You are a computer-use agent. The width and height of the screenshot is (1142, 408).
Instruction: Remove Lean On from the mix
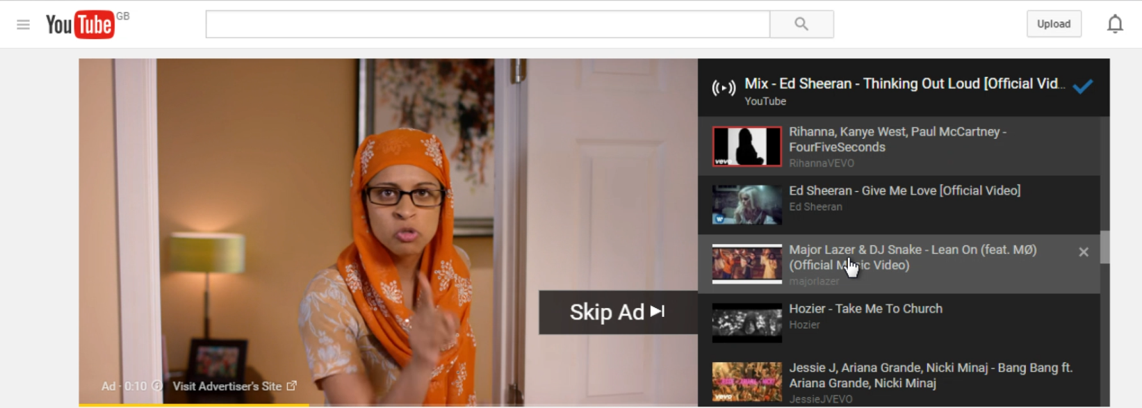[1084, 252]
